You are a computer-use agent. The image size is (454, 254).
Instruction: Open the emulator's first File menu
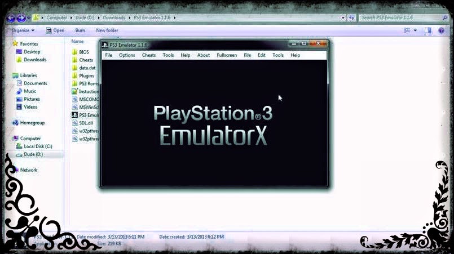pos(109,55)
